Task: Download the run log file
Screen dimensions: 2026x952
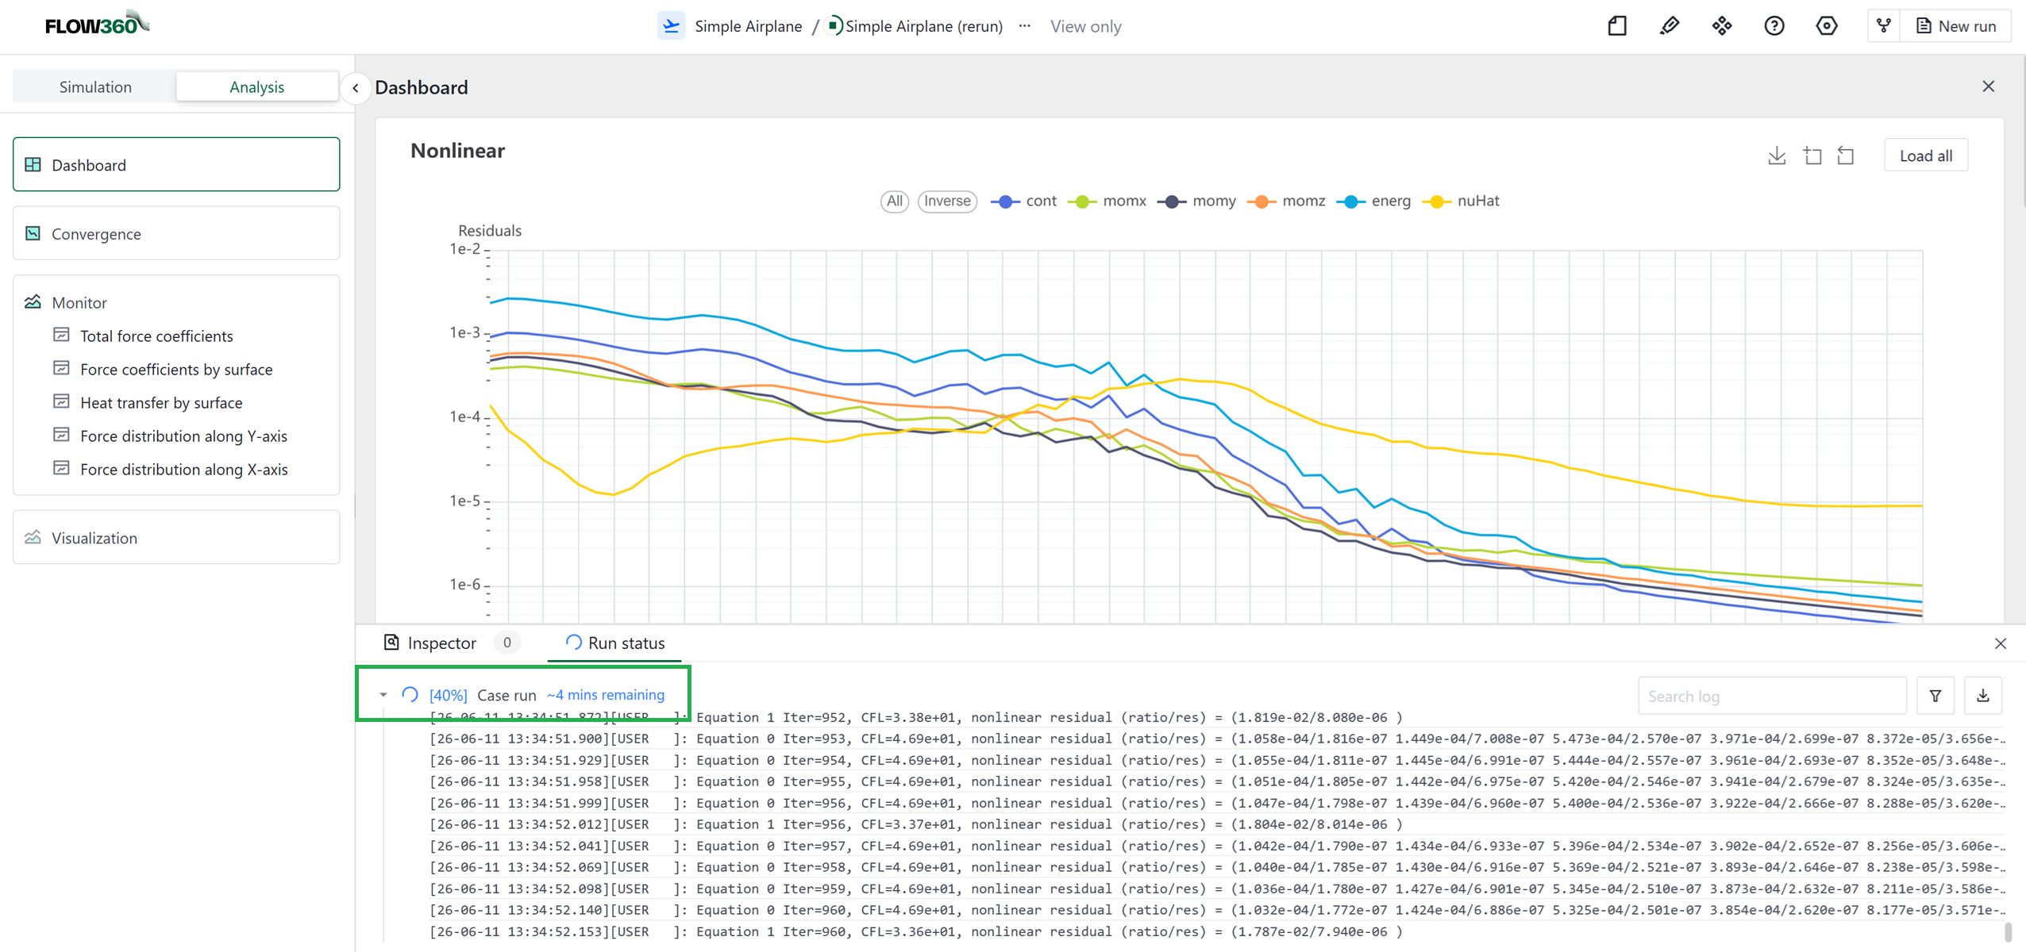Action: [1983, 696]
